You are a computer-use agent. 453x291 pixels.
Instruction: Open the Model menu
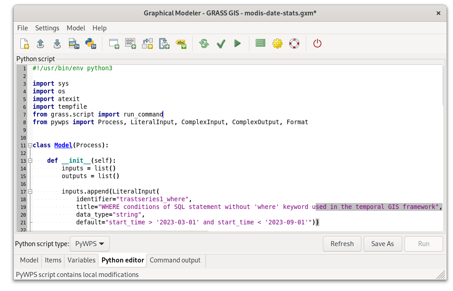coord(76,28)
